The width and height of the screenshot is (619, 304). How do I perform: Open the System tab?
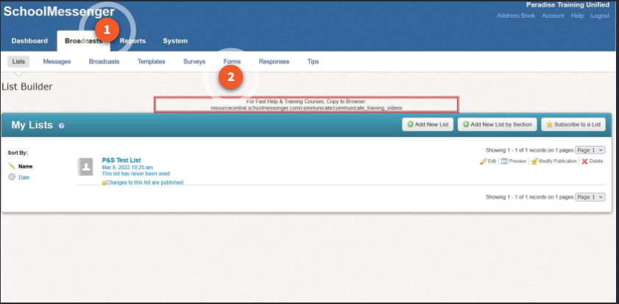pos(175,41)
